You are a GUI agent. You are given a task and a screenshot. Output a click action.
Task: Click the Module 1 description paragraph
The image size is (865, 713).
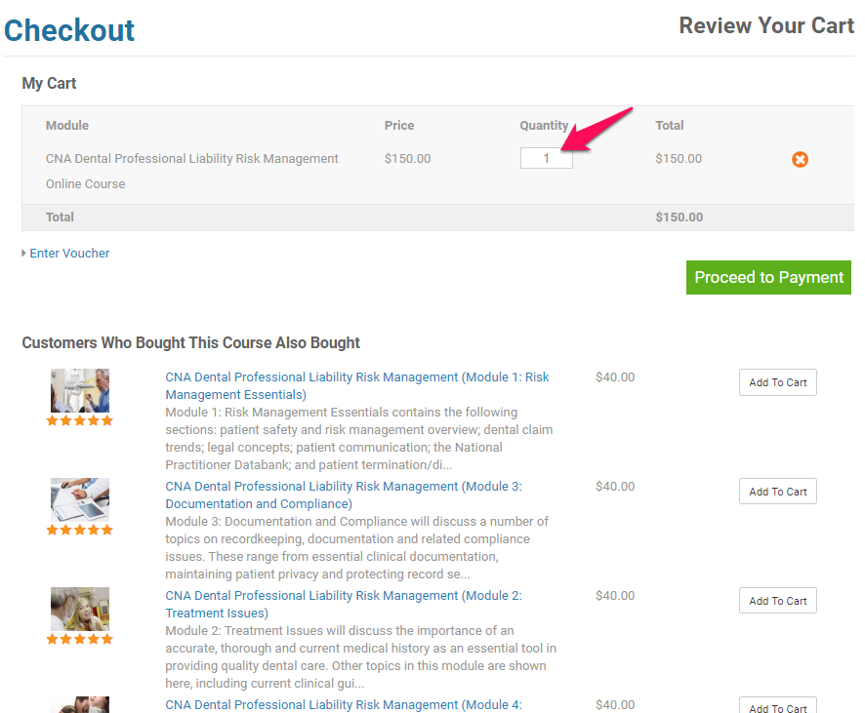[x=359, y=439]
